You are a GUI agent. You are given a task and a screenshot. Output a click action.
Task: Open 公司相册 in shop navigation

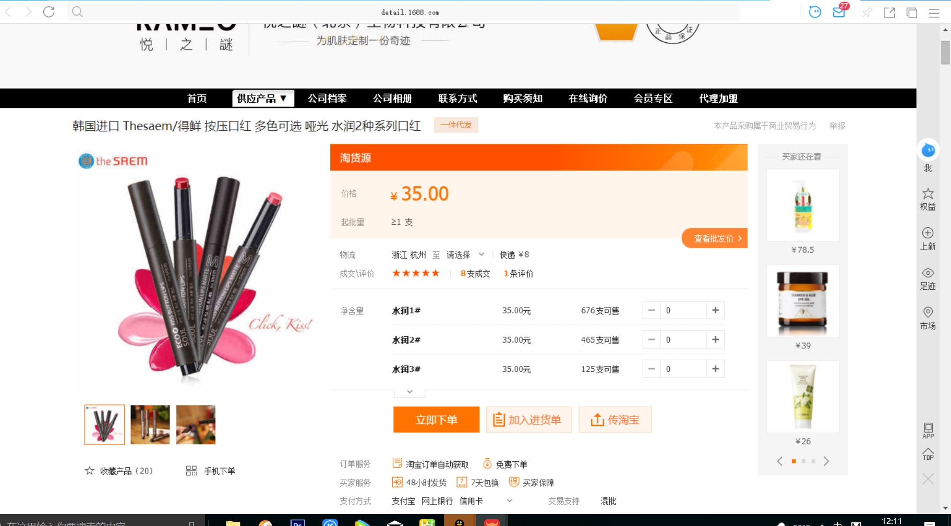tap(392, 98)
